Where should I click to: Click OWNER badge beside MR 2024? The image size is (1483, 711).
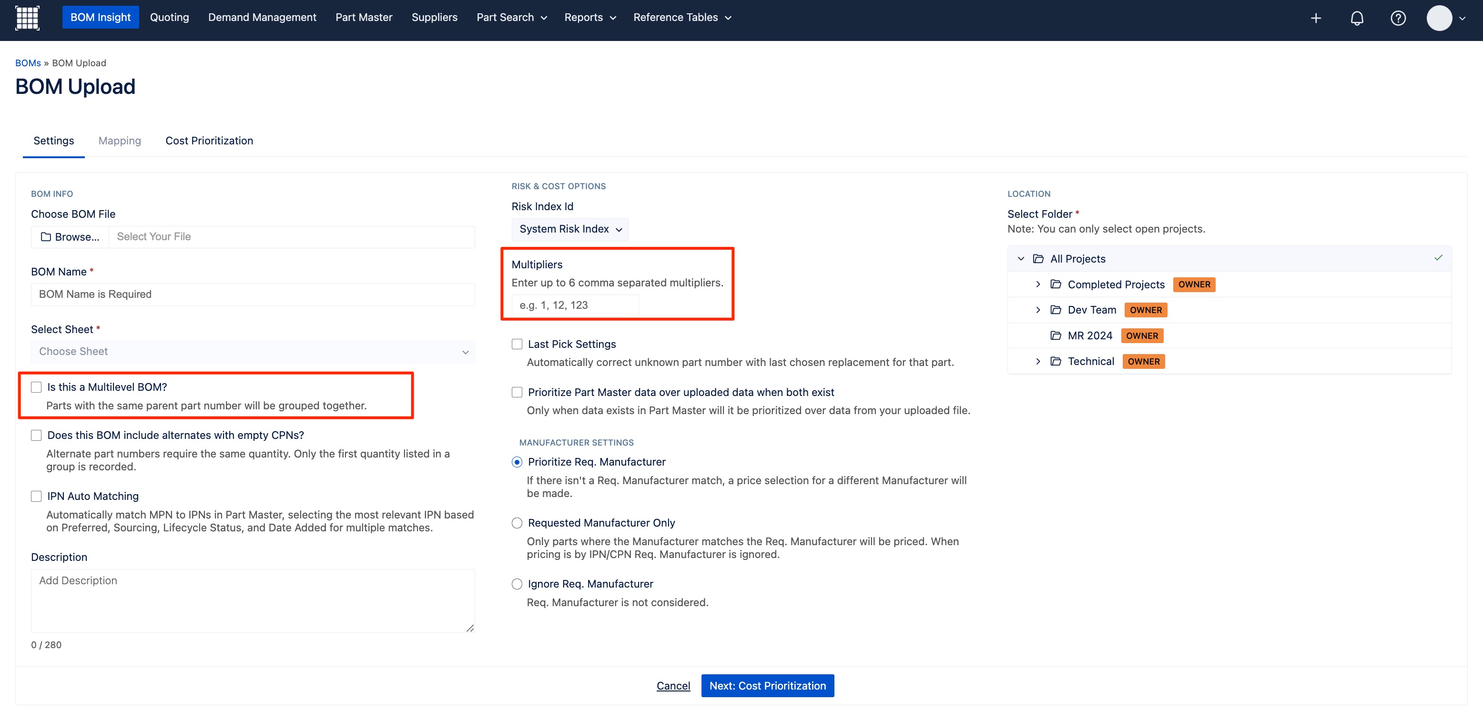1142,335
